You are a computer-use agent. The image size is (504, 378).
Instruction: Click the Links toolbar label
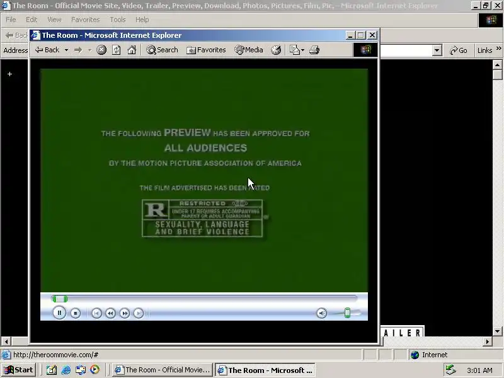click(484, 50)
